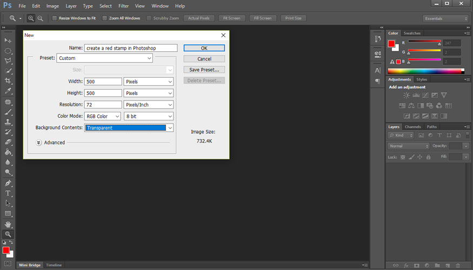The width and height of the screenshot is (473, 270).
Task: Switch to the Swatches tab
Action: [412, 33]
